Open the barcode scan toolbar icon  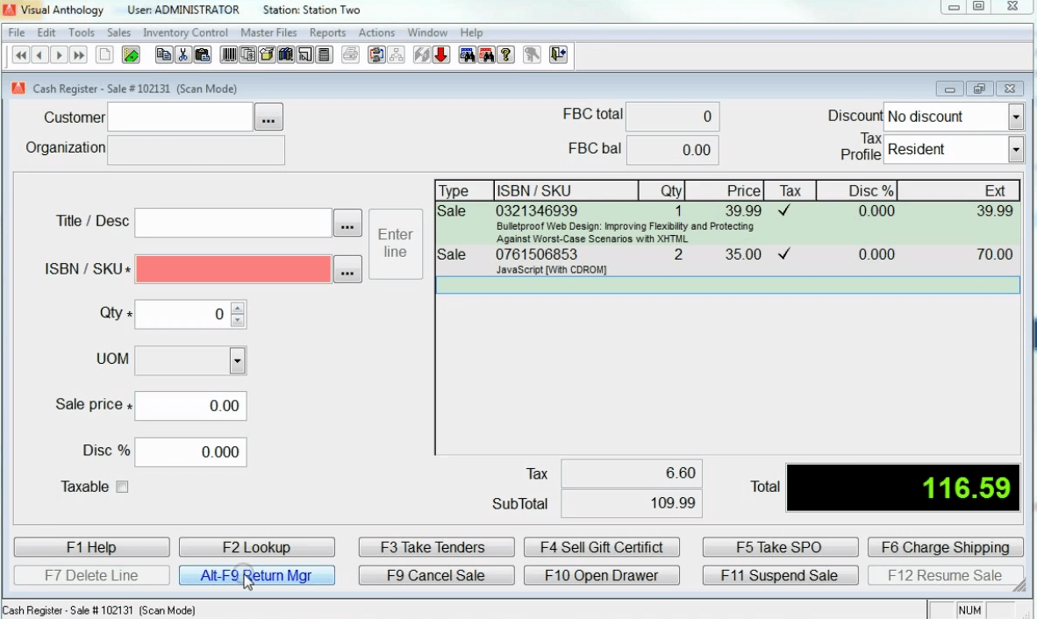click(x=229, y=54)
